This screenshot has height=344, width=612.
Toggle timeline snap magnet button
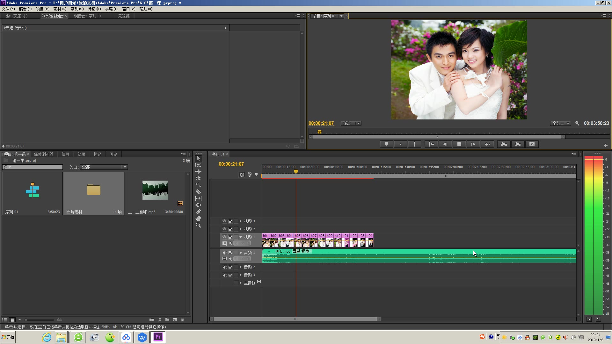click(x=242, y=175)
